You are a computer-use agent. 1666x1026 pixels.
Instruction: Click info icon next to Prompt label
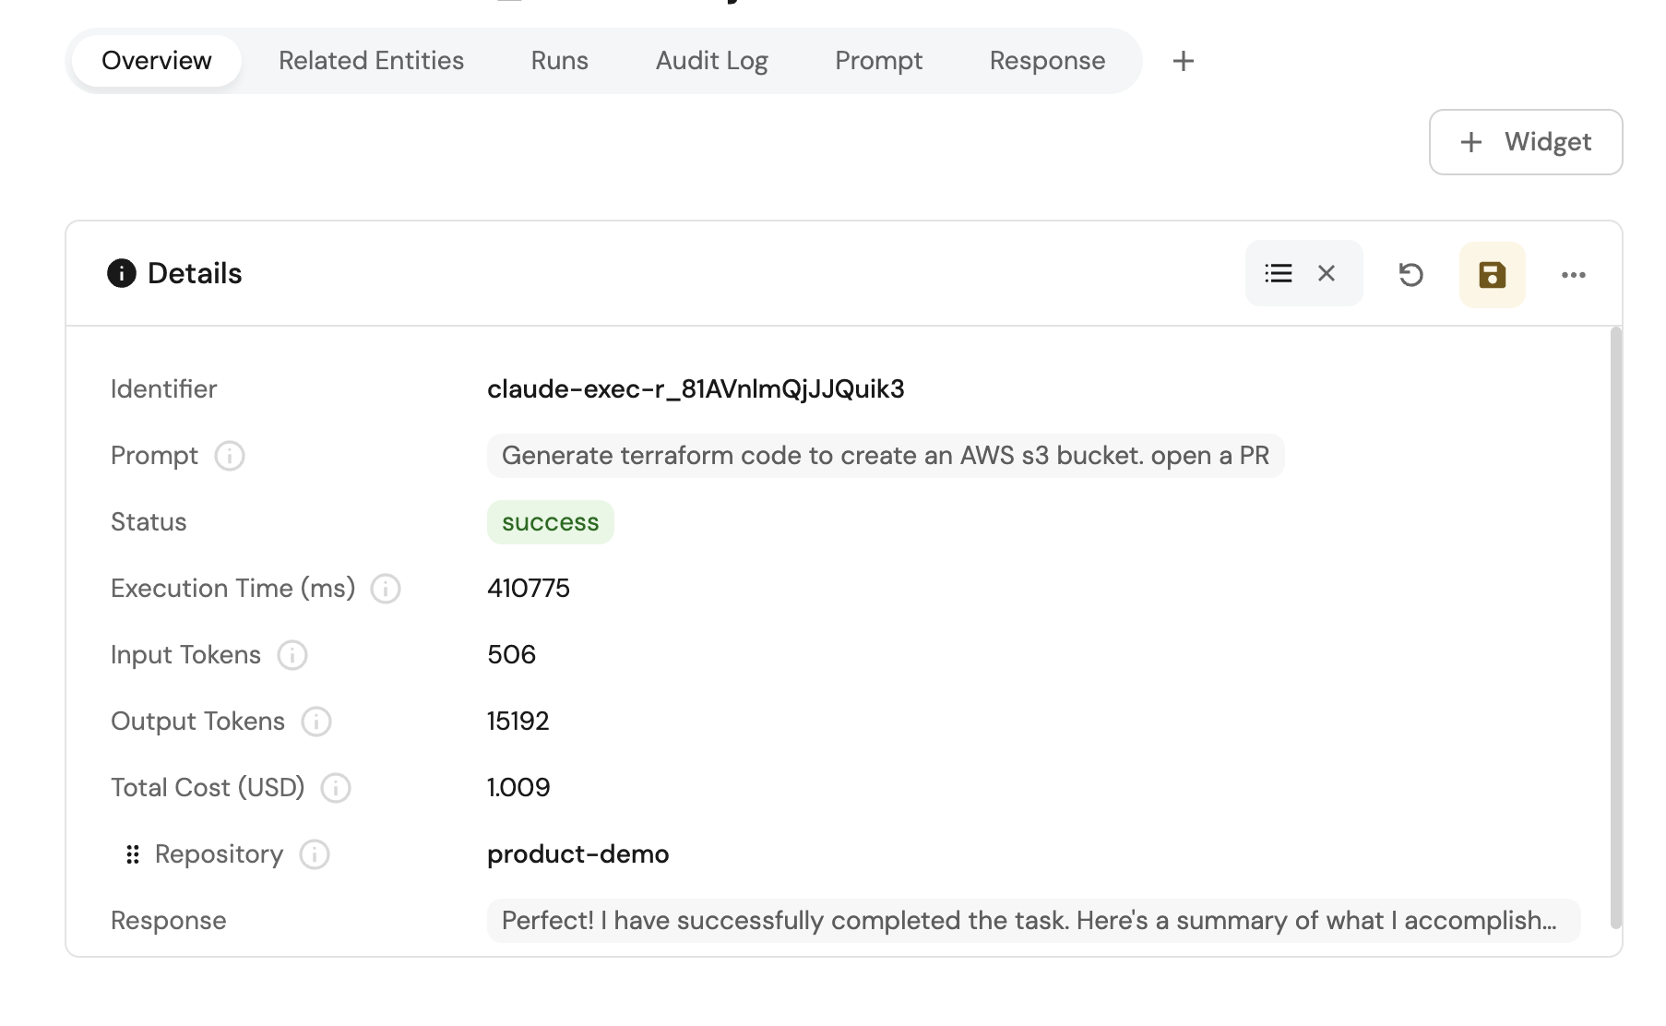click(x=230, y=456)
